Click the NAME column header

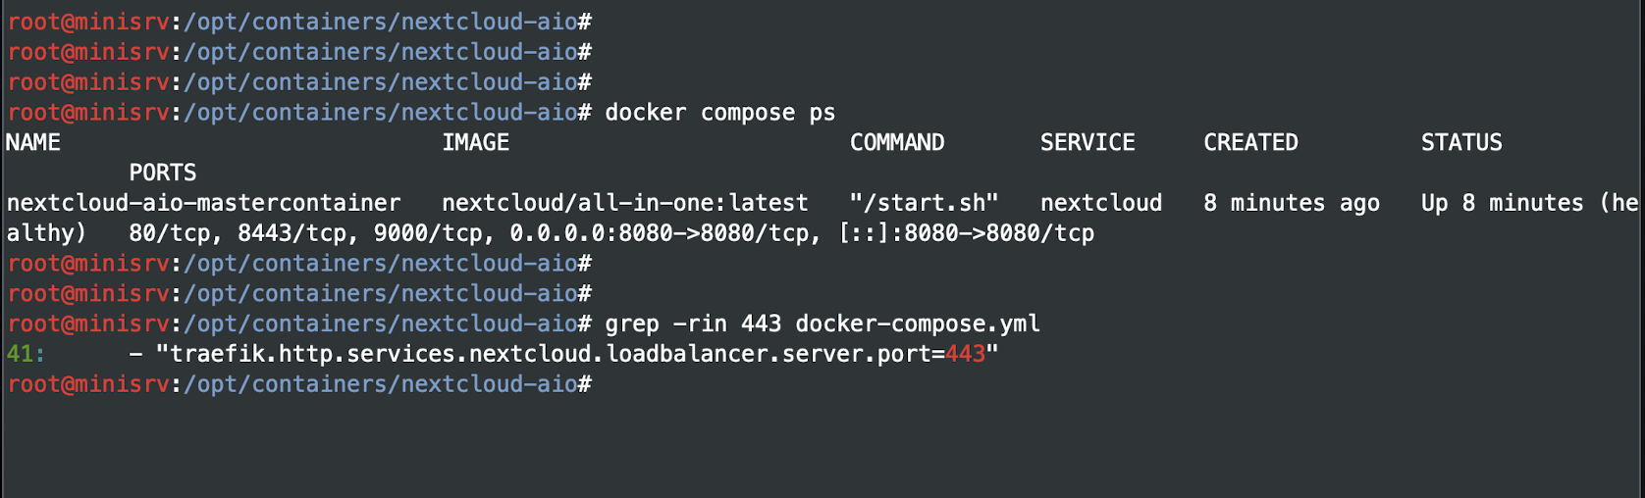pos(33,143)
